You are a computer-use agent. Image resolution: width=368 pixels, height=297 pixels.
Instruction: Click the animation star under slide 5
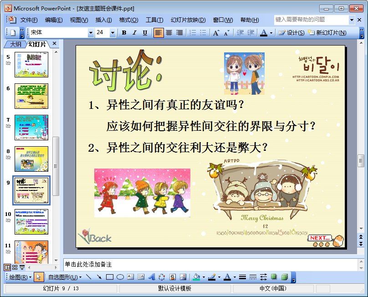point(8,63)
